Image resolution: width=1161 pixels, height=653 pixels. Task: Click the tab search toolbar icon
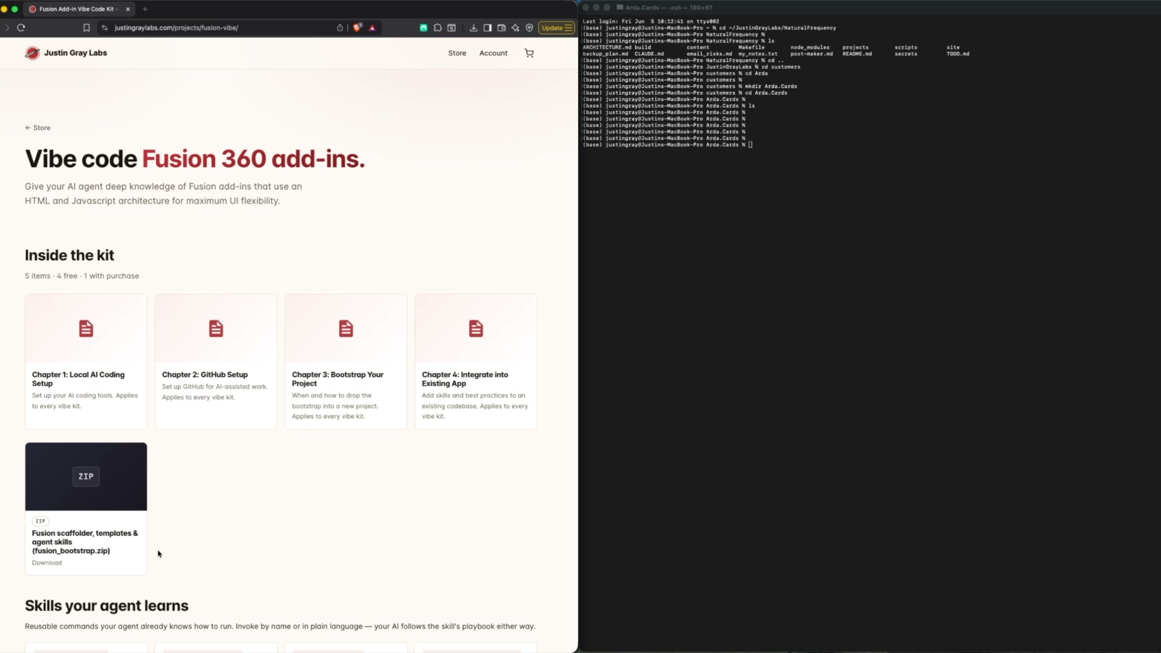pos(452,28)
